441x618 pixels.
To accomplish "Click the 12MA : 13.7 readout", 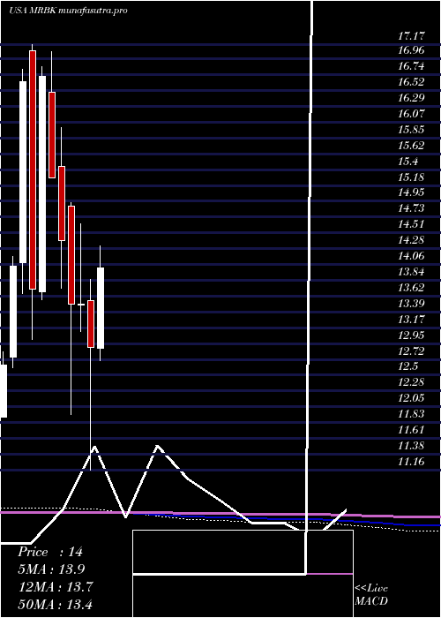I will point(56,586).
